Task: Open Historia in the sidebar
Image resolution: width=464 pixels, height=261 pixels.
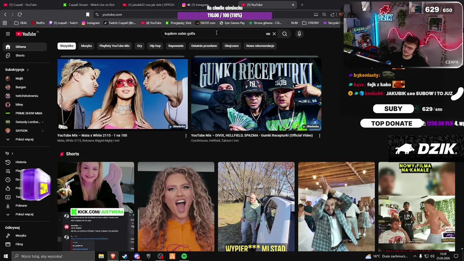Action: click(25, 162)
